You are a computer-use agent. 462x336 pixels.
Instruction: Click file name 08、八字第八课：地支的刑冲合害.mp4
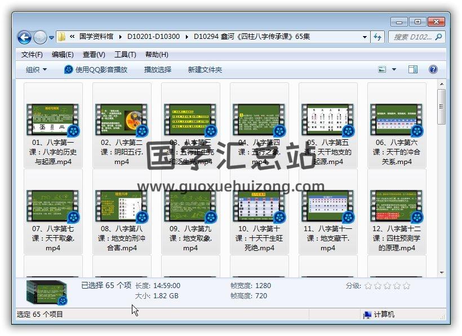click(x=122, y=238)
